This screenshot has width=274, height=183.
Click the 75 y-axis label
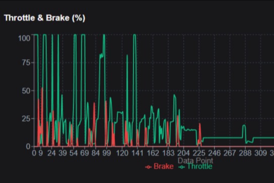tap(26, 63)
